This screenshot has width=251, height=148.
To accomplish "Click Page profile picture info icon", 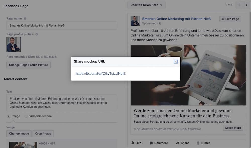I will tap(37, 34).
